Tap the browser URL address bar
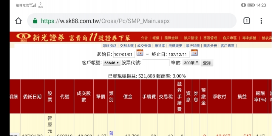The width and height of the screenshot is (272, 136). click(x=132, y=21)
